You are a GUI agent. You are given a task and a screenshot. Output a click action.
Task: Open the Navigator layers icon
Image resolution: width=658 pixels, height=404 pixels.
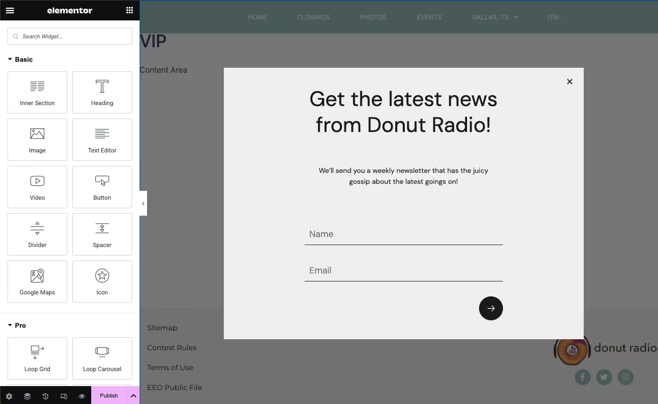[27, 396]
